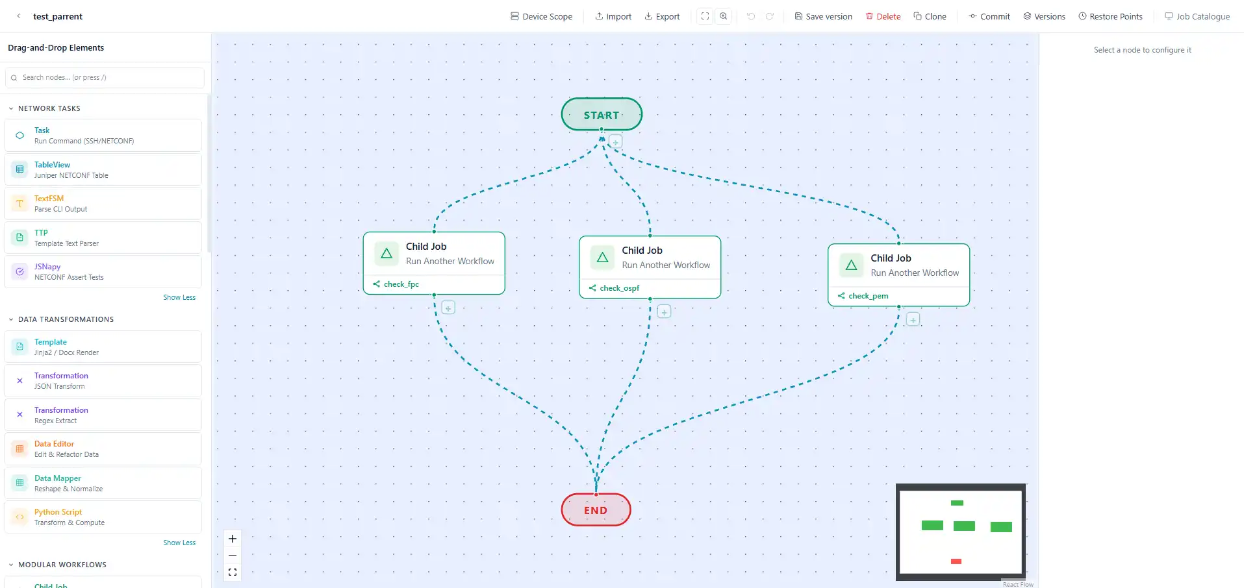Click the check_ospf label text
The image size is (1244, 588).
[619, 288]
